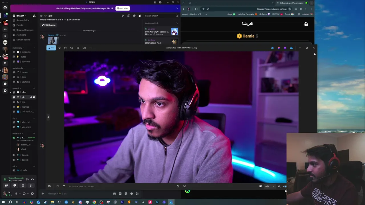Open the microphone input options arrow

(20, 194)
